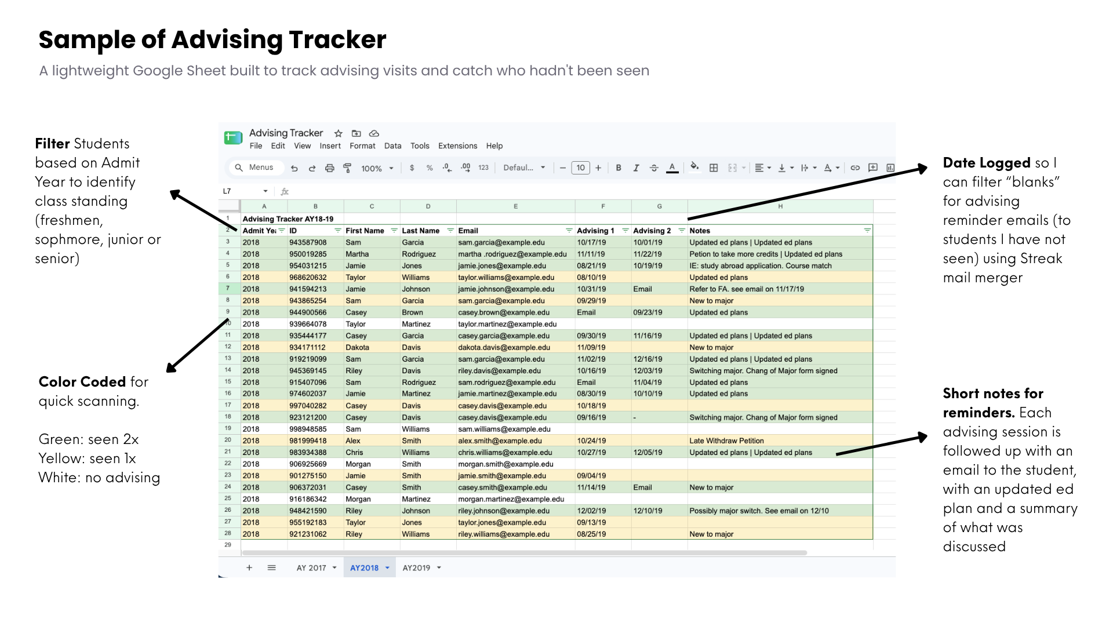Open the filter on the Advising 1 column
1113x626 pixels.
[x=625, y=231]
